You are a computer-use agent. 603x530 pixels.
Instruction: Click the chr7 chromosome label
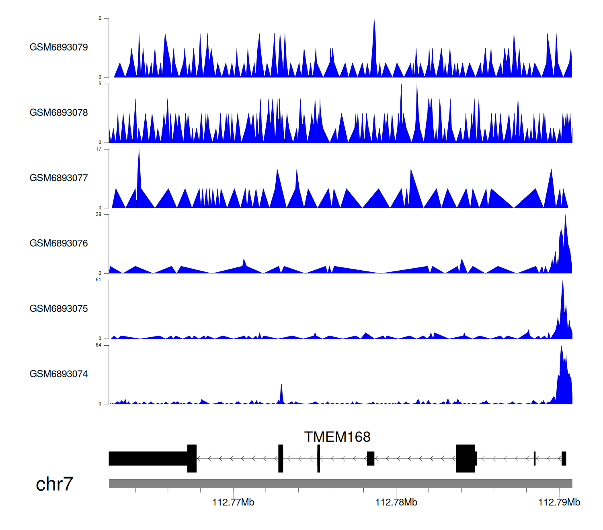(54, 484)
